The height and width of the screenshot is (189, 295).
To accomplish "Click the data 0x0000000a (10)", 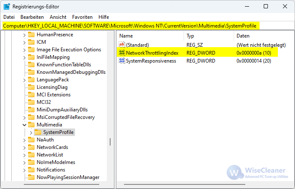I will click(x=254, y=53).
